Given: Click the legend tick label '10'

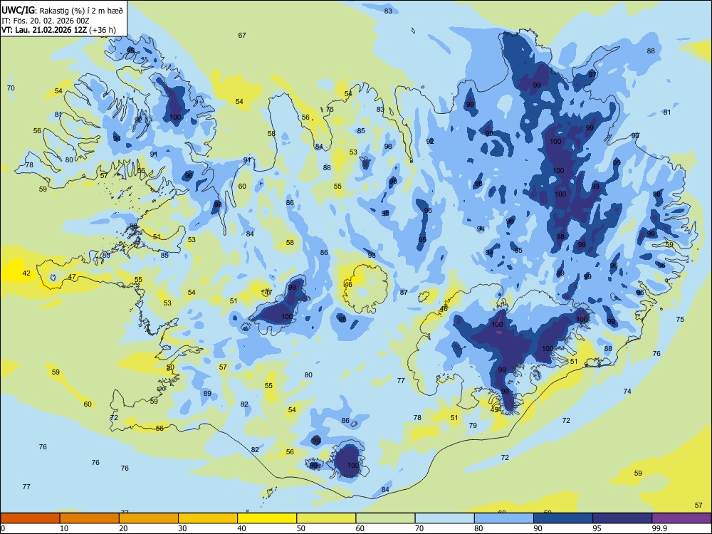Looking at the screenshot, I should (64, 528).
